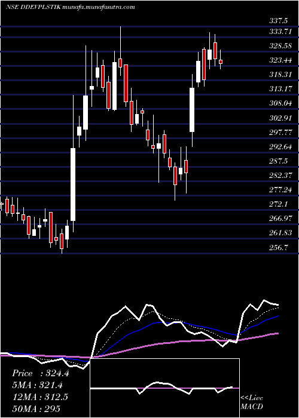Click the 282.37 price axis label
The width and height of the screenshot is (299, 418).
point(280,176)
